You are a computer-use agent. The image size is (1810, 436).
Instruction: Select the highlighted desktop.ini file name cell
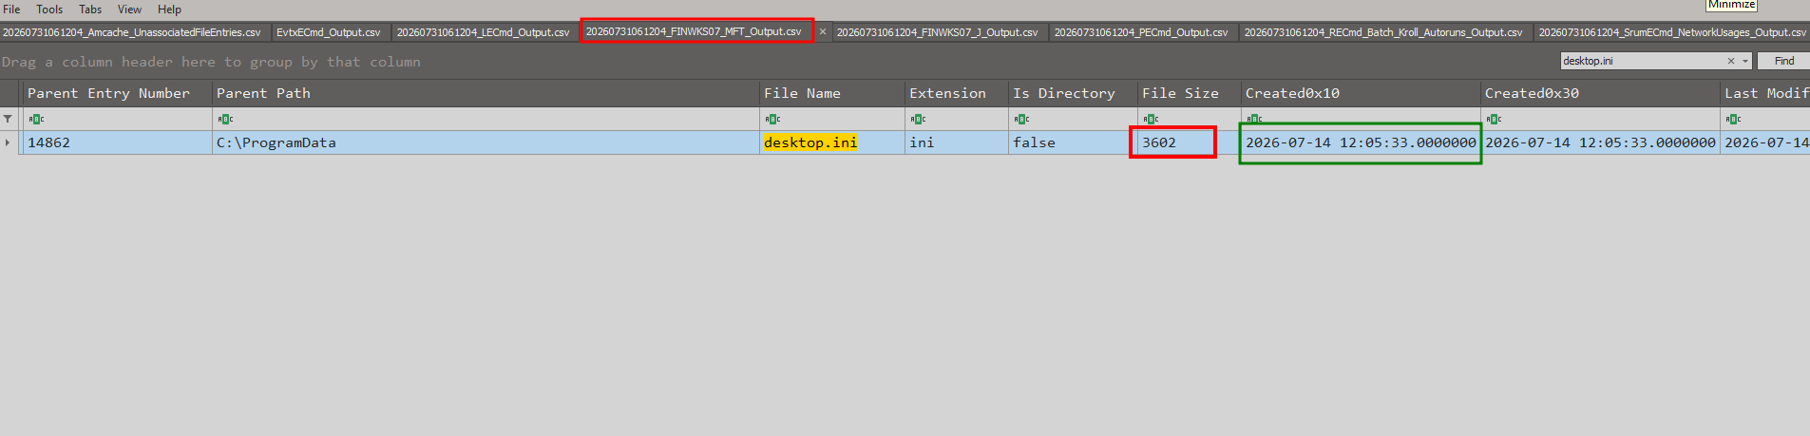[832, 142]
